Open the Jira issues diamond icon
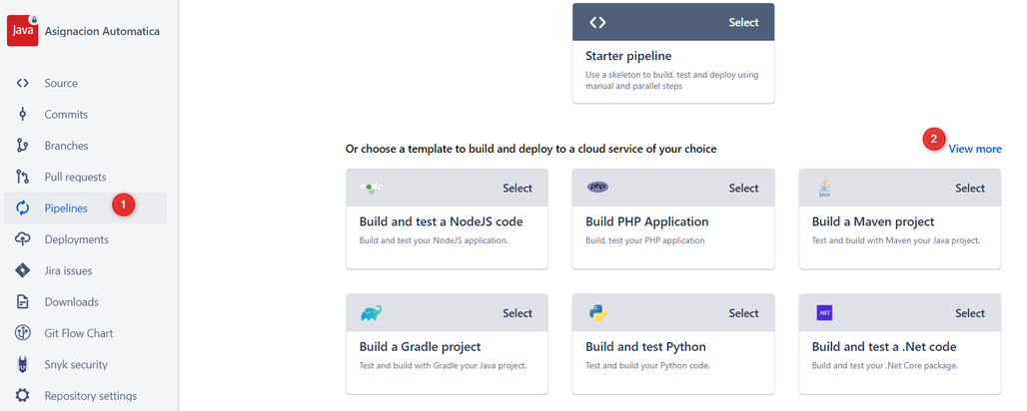The image size is (1027, 411). tap(23, 270)
